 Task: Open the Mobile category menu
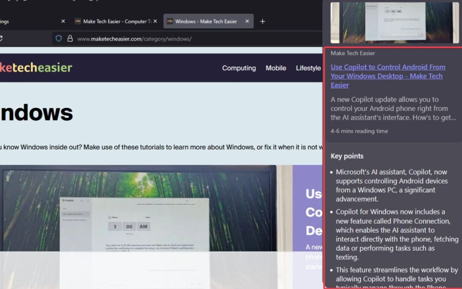pyautogui.click(x=276, y=68)
